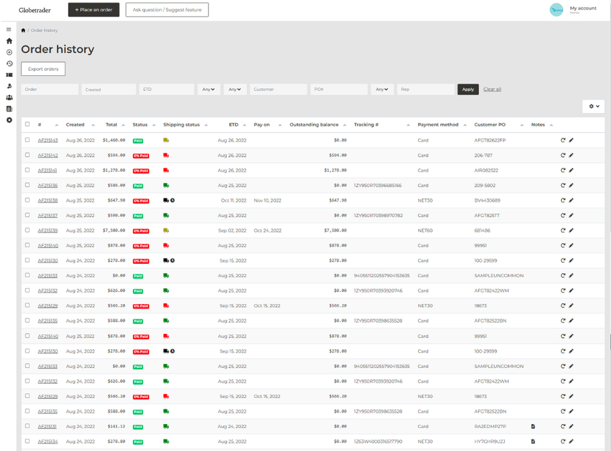Image resolution: width=611 pixels, height=451 pixels.
Task: Click refresh icon for order AF215142
Action: pos(562,155)
